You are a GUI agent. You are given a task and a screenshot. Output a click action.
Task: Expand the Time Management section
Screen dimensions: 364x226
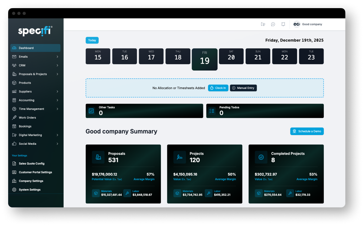[x=57, y=109]
